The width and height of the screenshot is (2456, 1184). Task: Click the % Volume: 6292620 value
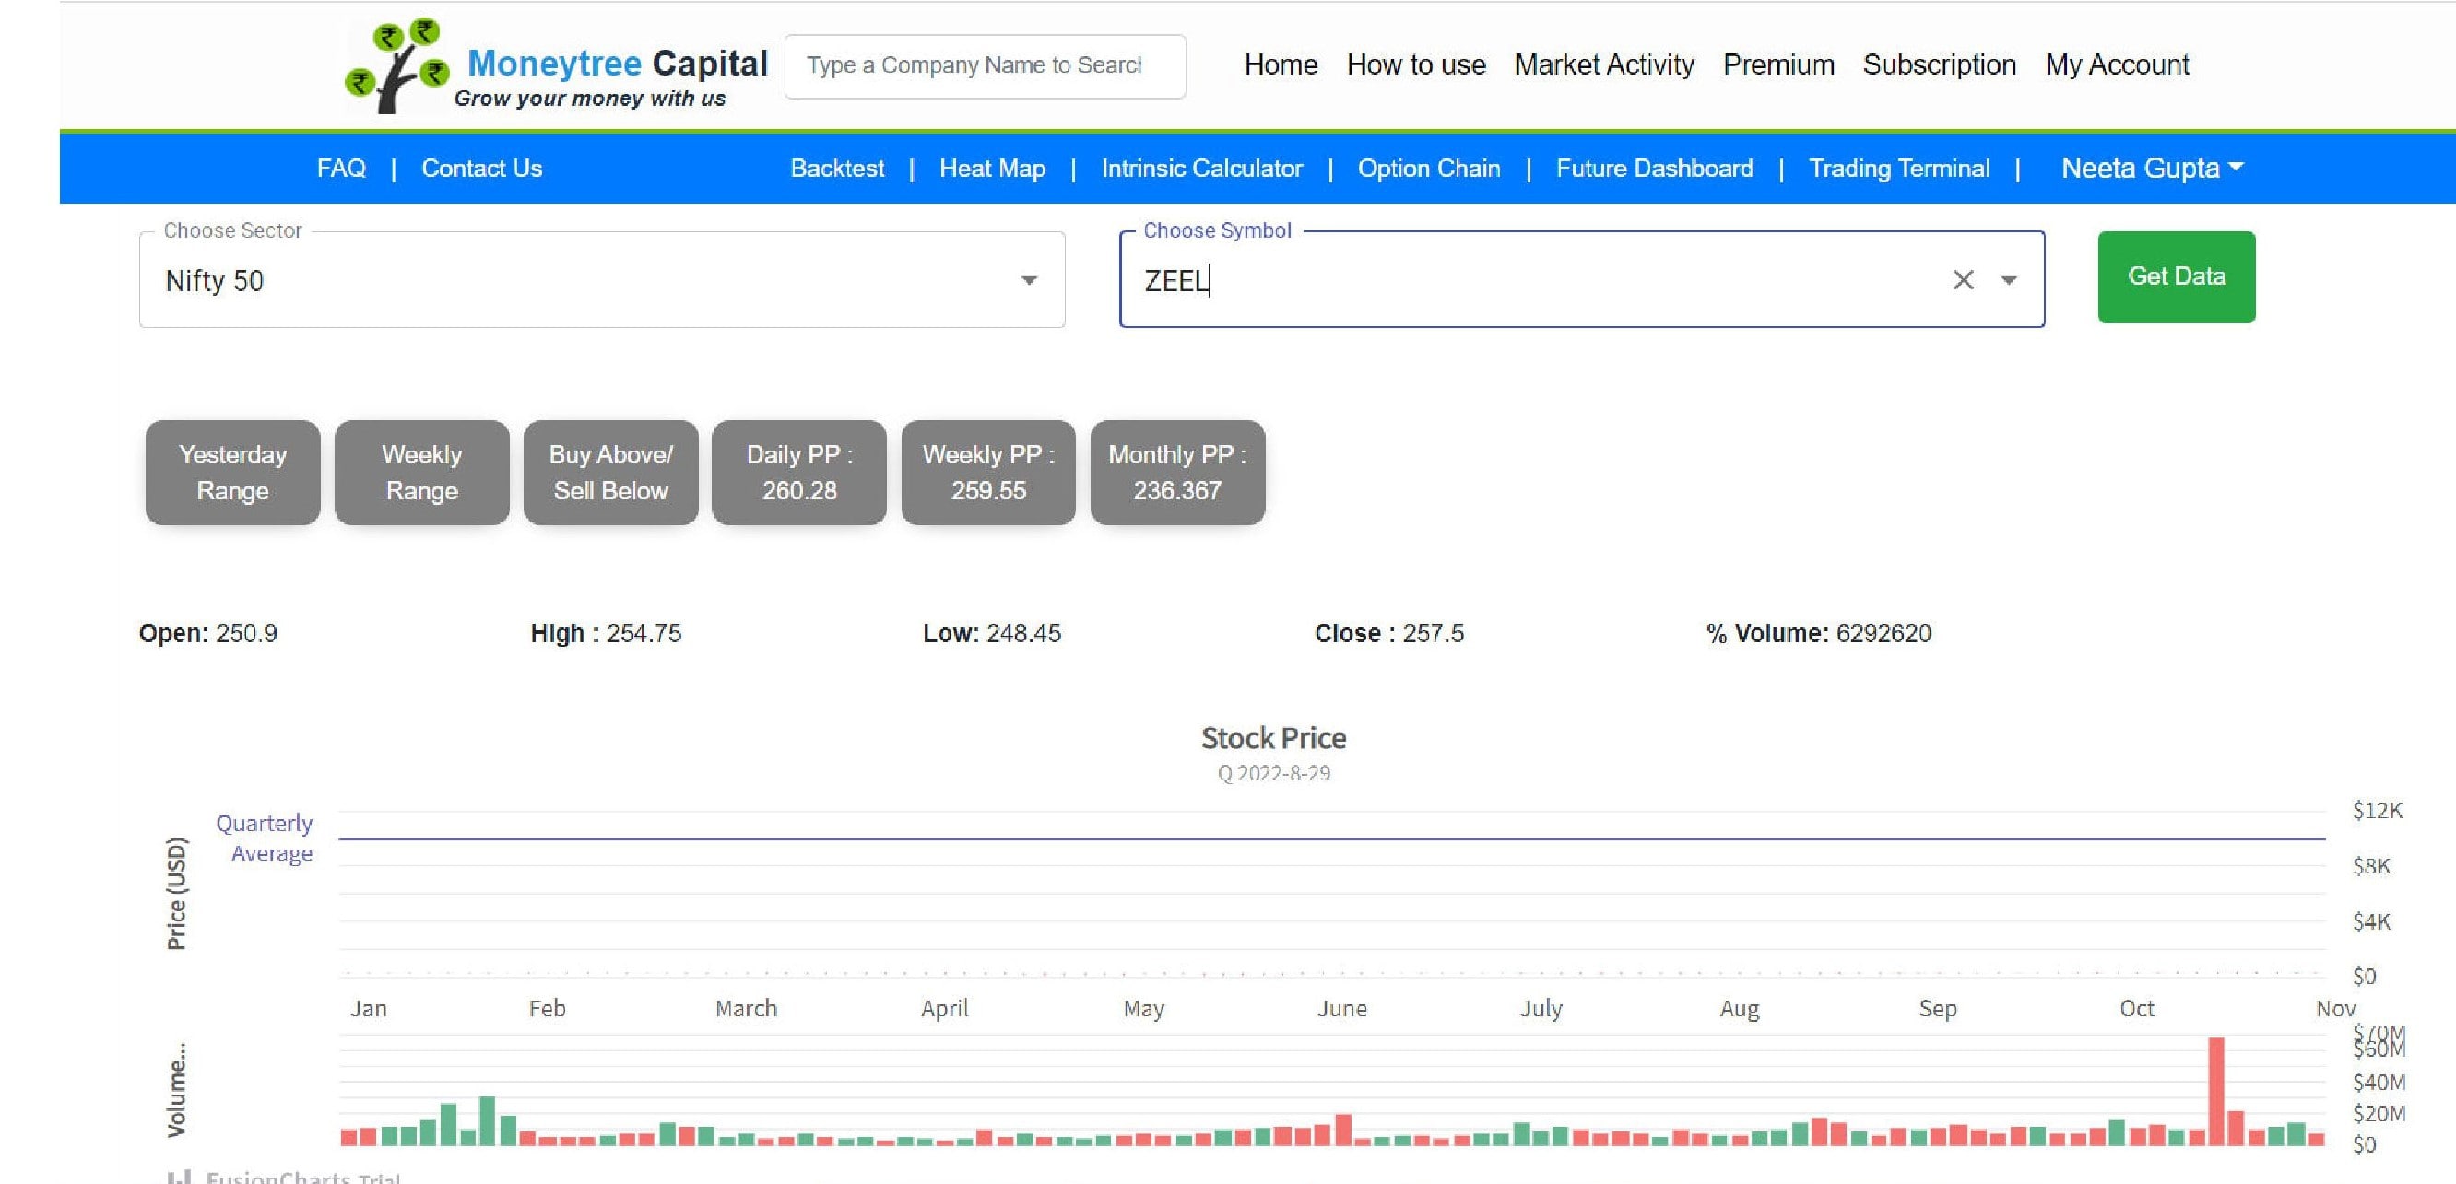(x=1818, y=633)
